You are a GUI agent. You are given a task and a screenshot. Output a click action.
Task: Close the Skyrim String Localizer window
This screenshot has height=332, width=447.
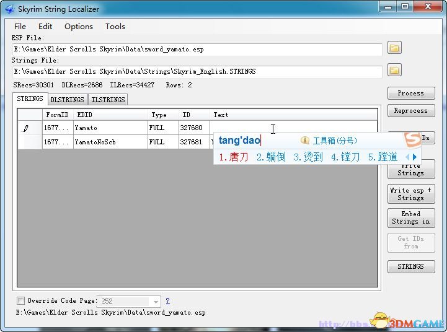(x=428, y=6)
